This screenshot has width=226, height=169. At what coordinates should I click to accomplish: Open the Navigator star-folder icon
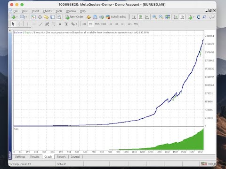tap(46, 17)
